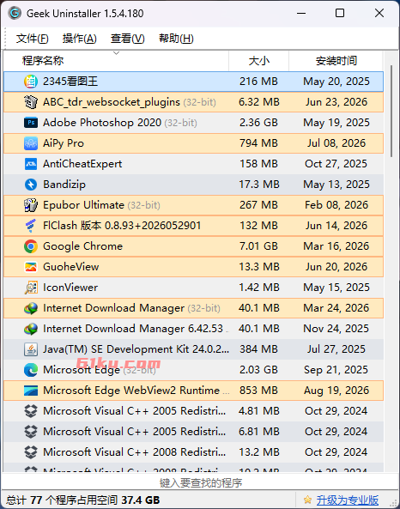Select the AntiCheatExpert entry name

tap(82, 164)
